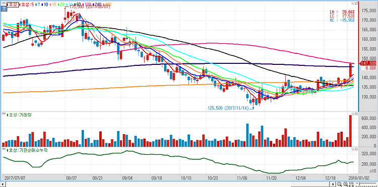Zoom out the chart with the minus magnifier
Screen dimensions: 378x187
coord(339,184)
